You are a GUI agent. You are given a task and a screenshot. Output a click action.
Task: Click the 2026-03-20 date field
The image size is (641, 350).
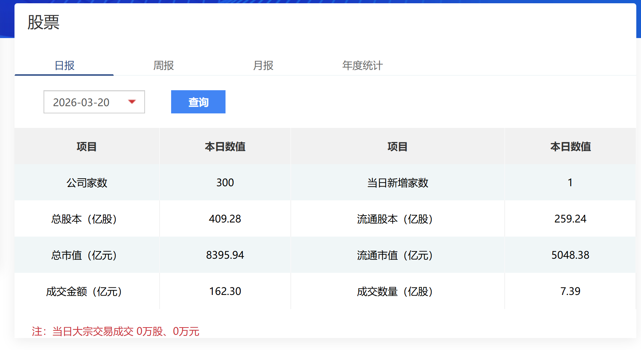click(81, 103)
